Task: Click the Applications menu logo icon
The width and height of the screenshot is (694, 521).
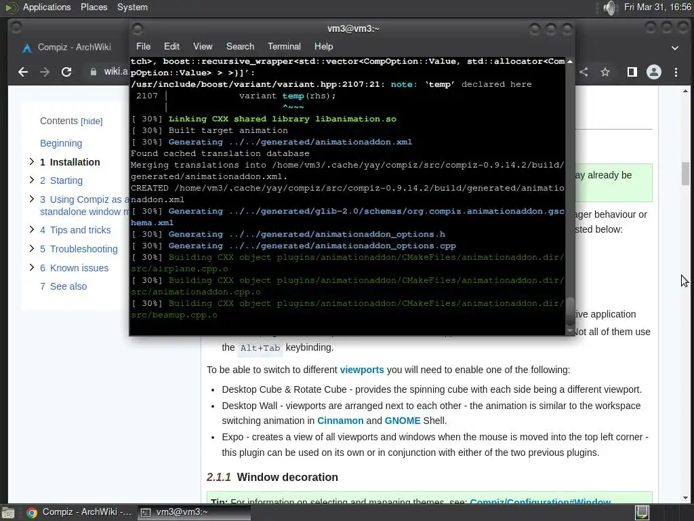Action: (x=12, y=7)
